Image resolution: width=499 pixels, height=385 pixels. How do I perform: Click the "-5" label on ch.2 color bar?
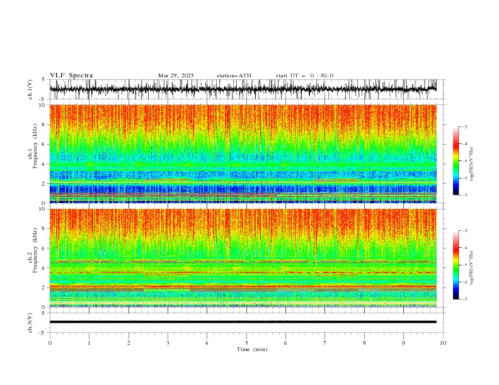tap(465, 265)
